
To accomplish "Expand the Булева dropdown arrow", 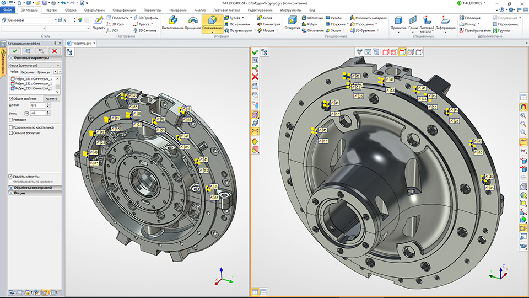I will [243, 18].
